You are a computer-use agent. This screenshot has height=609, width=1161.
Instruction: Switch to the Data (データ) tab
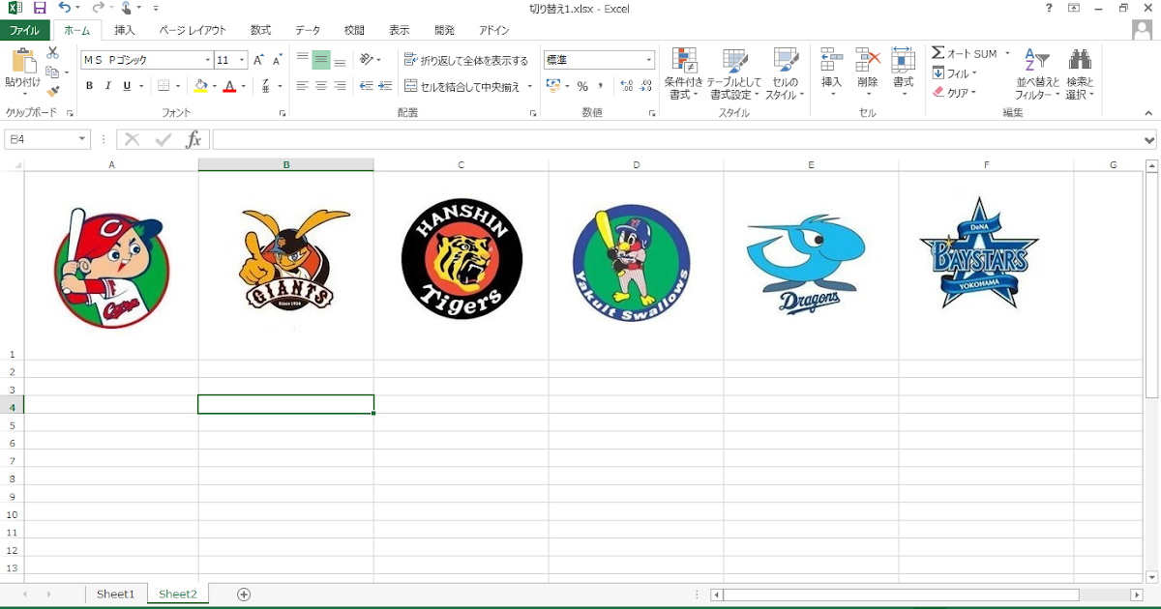click(x=308, y=30)
